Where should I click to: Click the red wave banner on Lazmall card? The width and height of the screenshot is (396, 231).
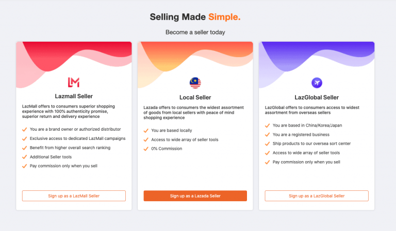(x=74, y=57)
